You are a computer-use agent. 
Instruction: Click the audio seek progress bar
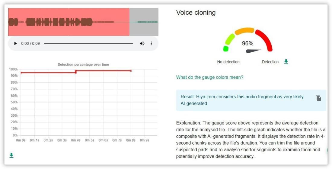tap(88, 44)
